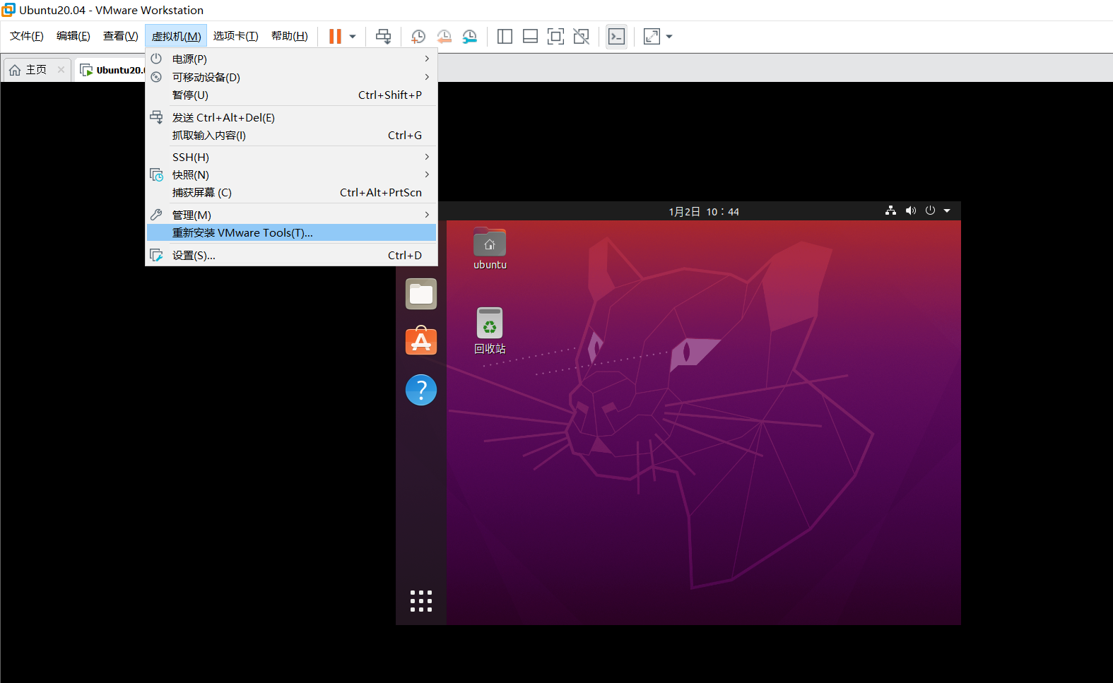Enter full screen mode via toolbar icon
1113x683 pixels.
coord(556,37)
